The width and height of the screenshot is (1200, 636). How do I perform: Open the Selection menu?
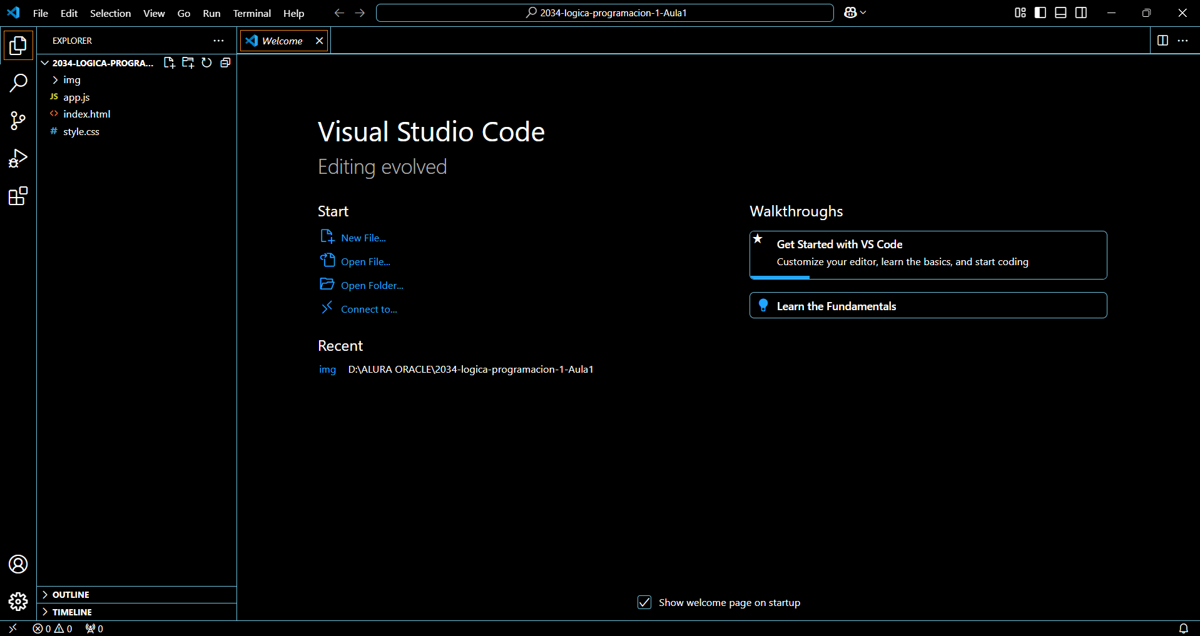110,13
